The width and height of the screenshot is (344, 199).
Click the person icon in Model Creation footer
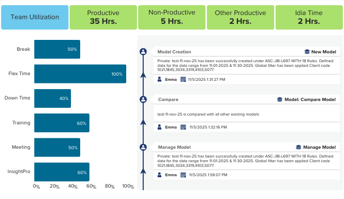pos(159,79)
